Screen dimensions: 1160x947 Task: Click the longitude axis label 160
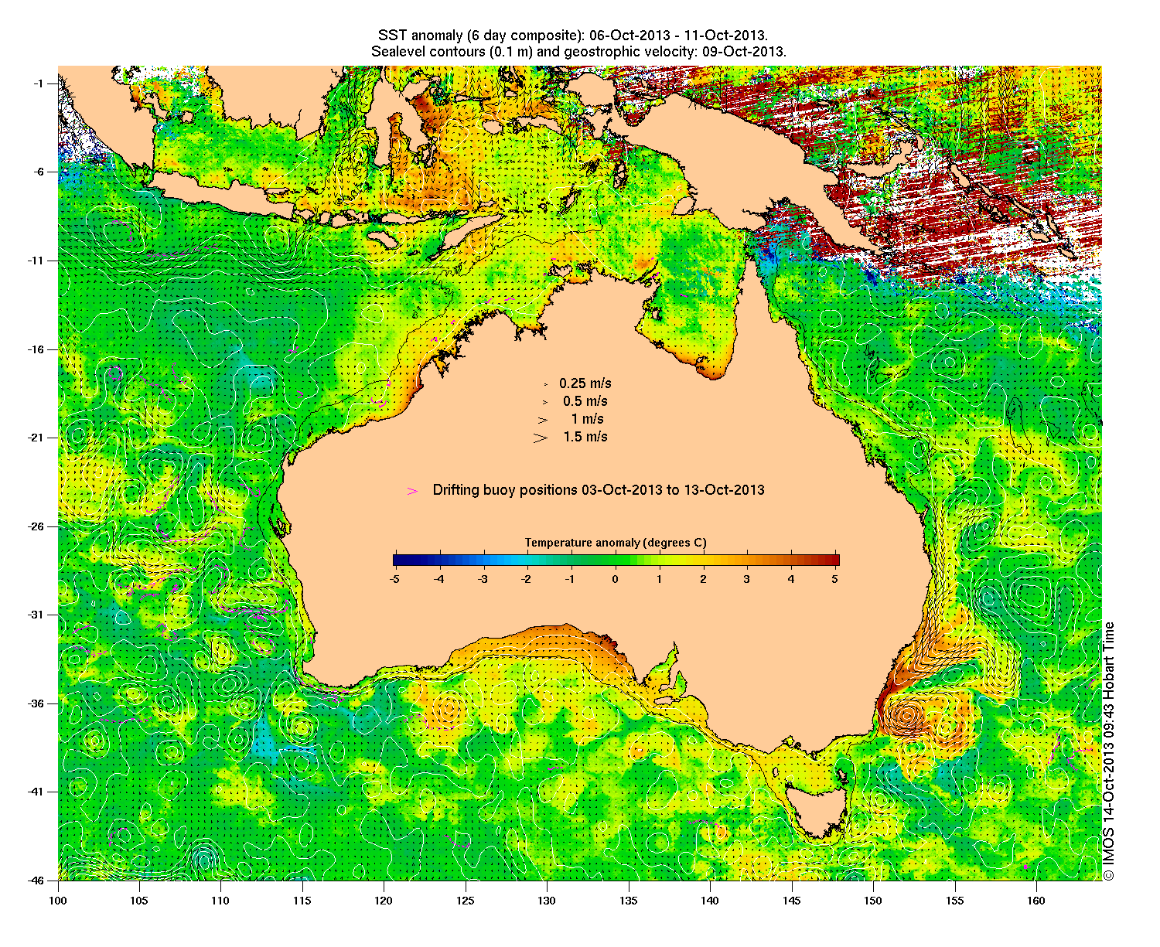pyautogui.click(x=1035, y=901)
